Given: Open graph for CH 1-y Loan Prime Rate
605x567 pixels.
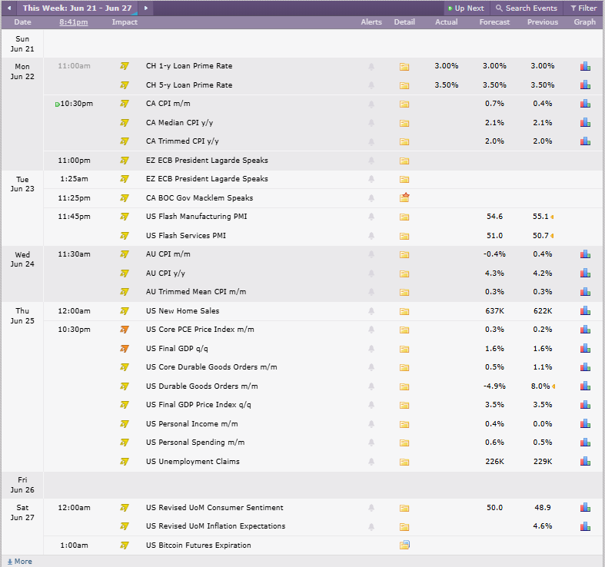Looking at the screenshot, I should point(585,66).
